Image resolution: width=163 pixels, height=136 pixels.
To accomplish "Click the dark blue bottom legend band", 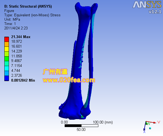I will (x=6, y=78).
